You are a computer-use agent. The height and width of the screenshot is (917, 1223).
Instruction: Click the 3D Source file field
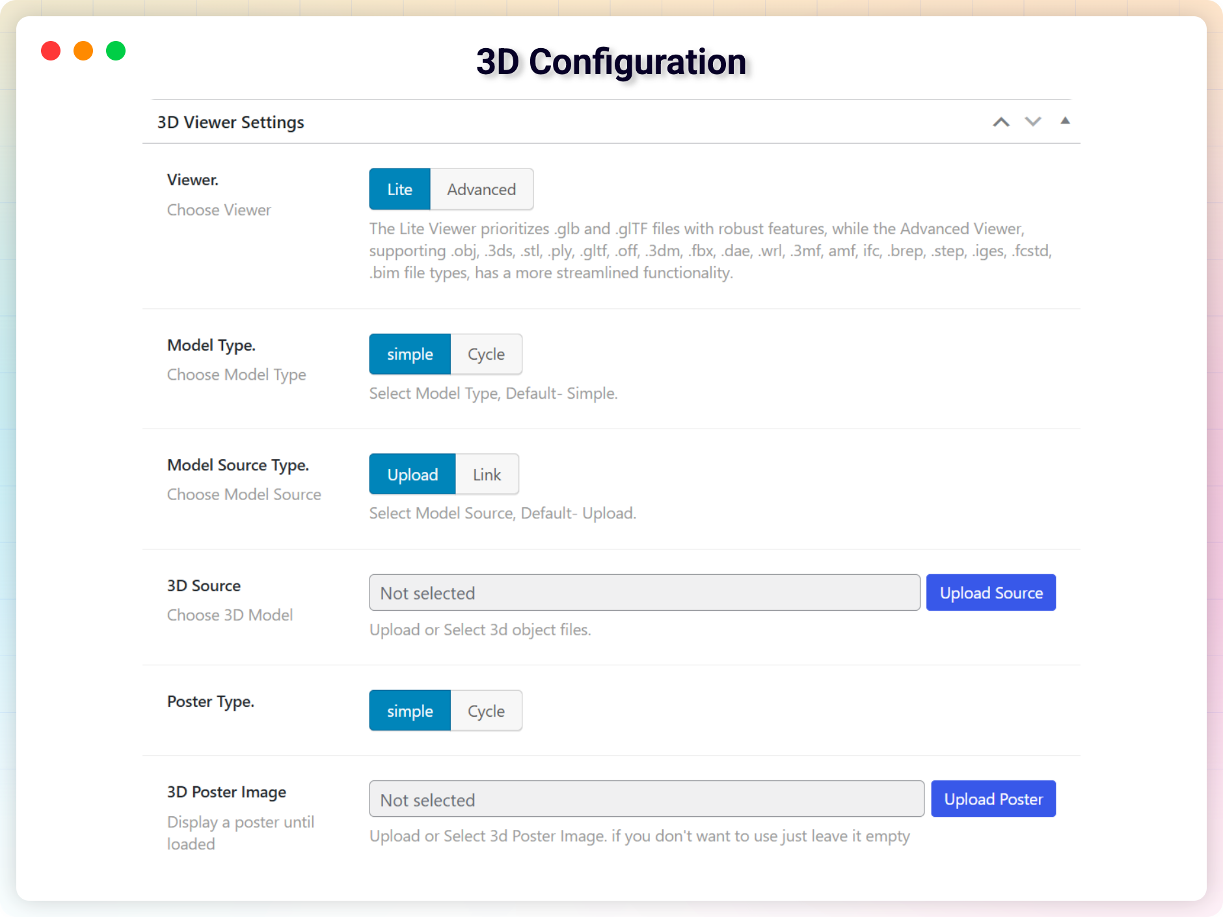pyautogui.click(x=644, y=592)
